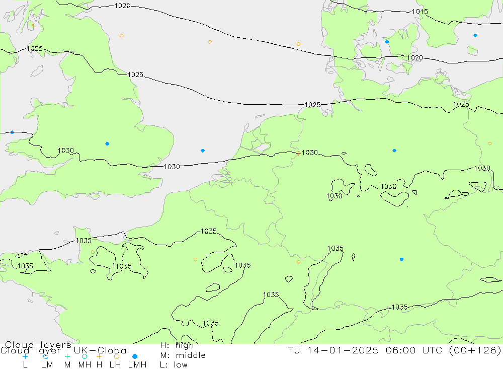Viewport: 503px width, 369px height.
Task: Click the 'LMH' legend label text
Action: (x=137, y=365)
